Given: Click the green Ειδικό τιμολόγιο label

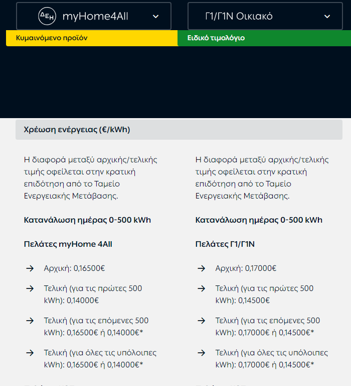Looking at the screenshot, I should coord(264,38).
